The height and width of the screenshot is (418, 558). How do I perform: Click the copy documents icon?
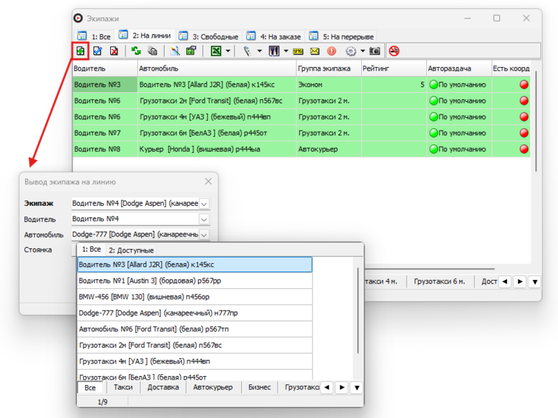pyautogui.click(x=153, y=51)
